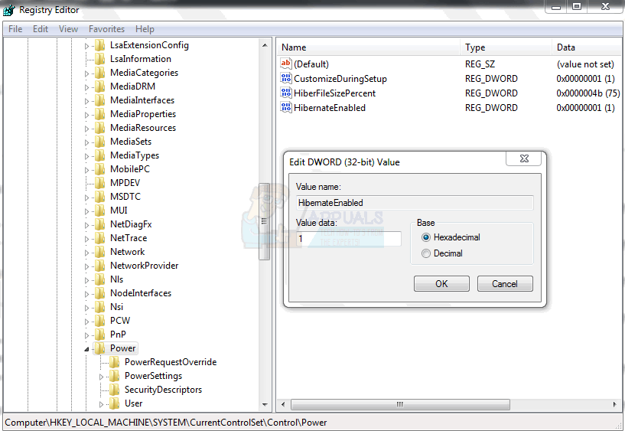
Task: Click the Network folder icon
Action: pyautogui.click(x=99, y=252)
